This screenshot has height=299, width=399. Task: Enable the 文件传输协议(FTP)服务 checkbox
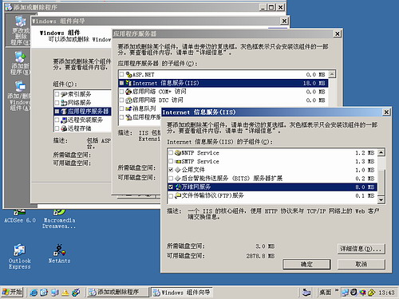[x=171, y=196]
